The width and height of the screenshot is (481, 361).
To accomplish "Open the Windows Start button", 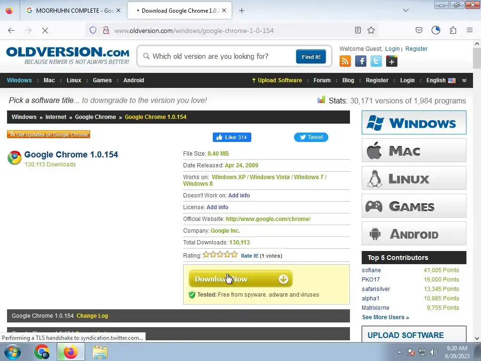I will [x=12, y=352].
